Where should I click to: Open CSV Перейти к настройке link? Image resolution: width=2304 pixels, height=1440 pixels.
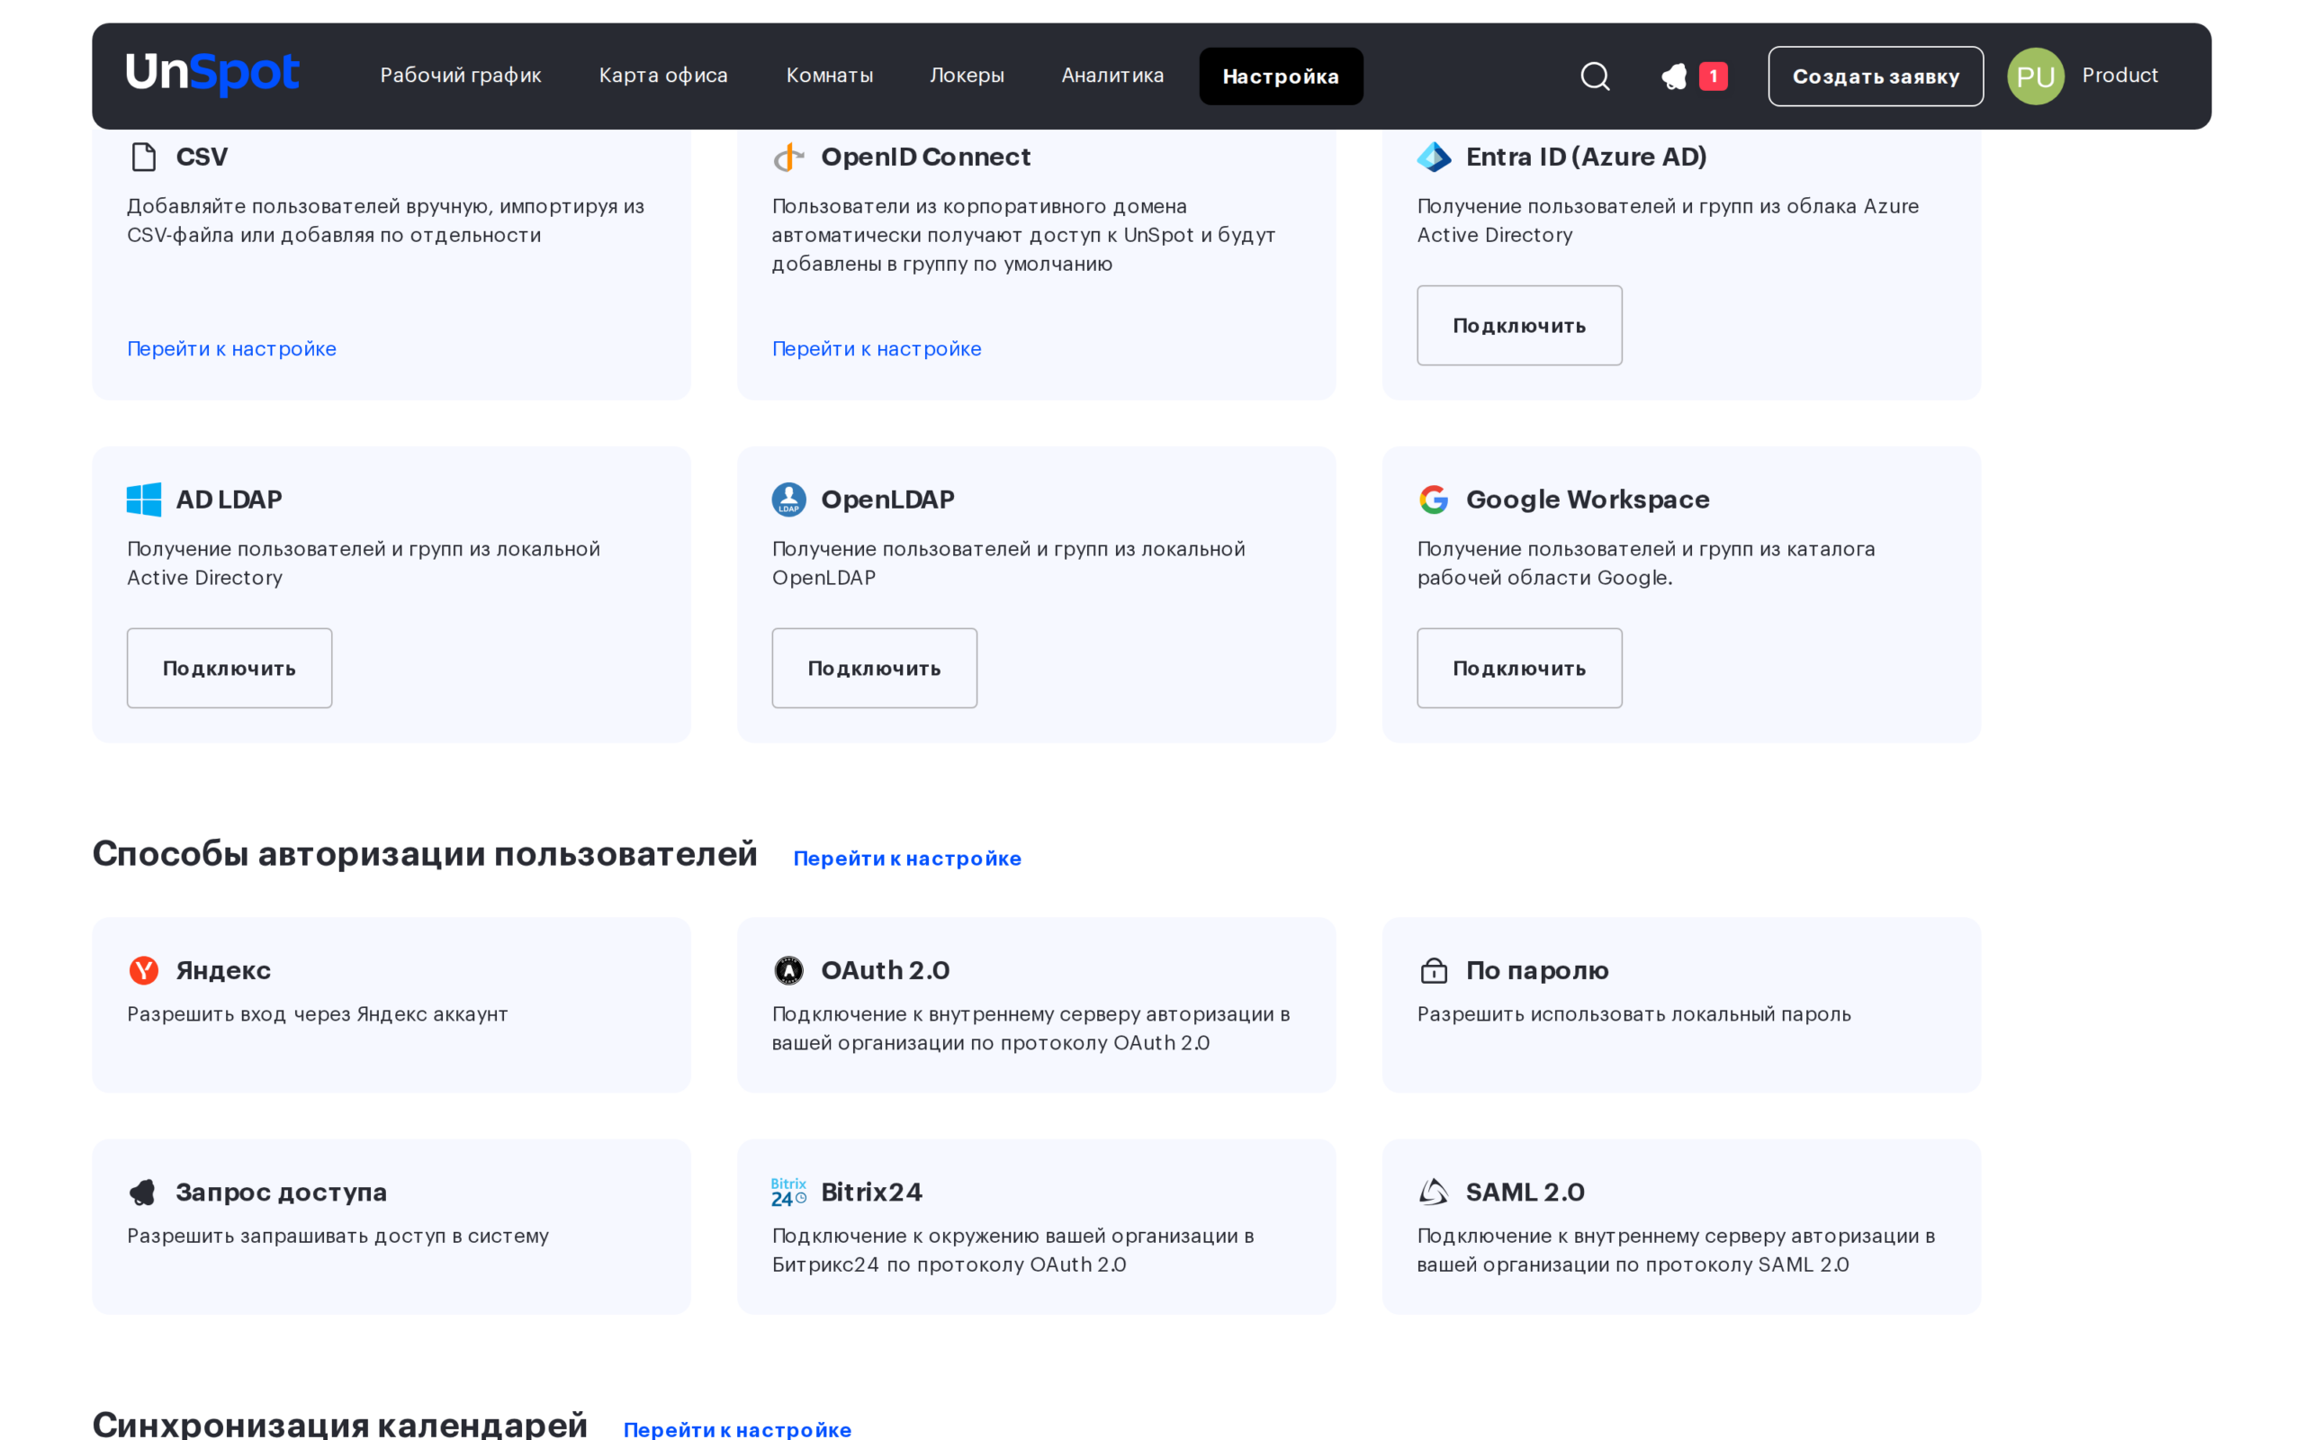click(231, 348)
